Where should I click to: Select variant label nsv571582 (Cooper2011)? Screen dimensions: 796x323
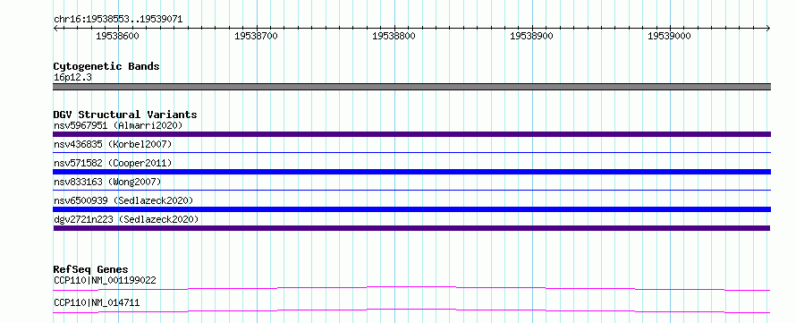[113, 163]
